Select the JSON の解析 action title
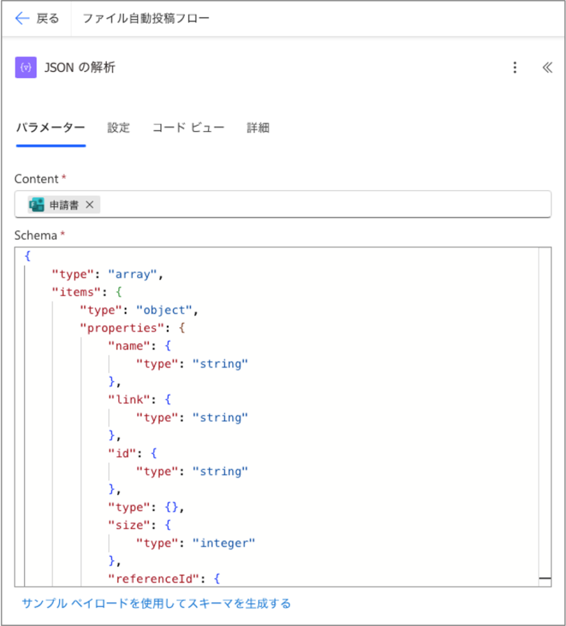The height and width of the screenshot is (626, 566). click(80, 68)
